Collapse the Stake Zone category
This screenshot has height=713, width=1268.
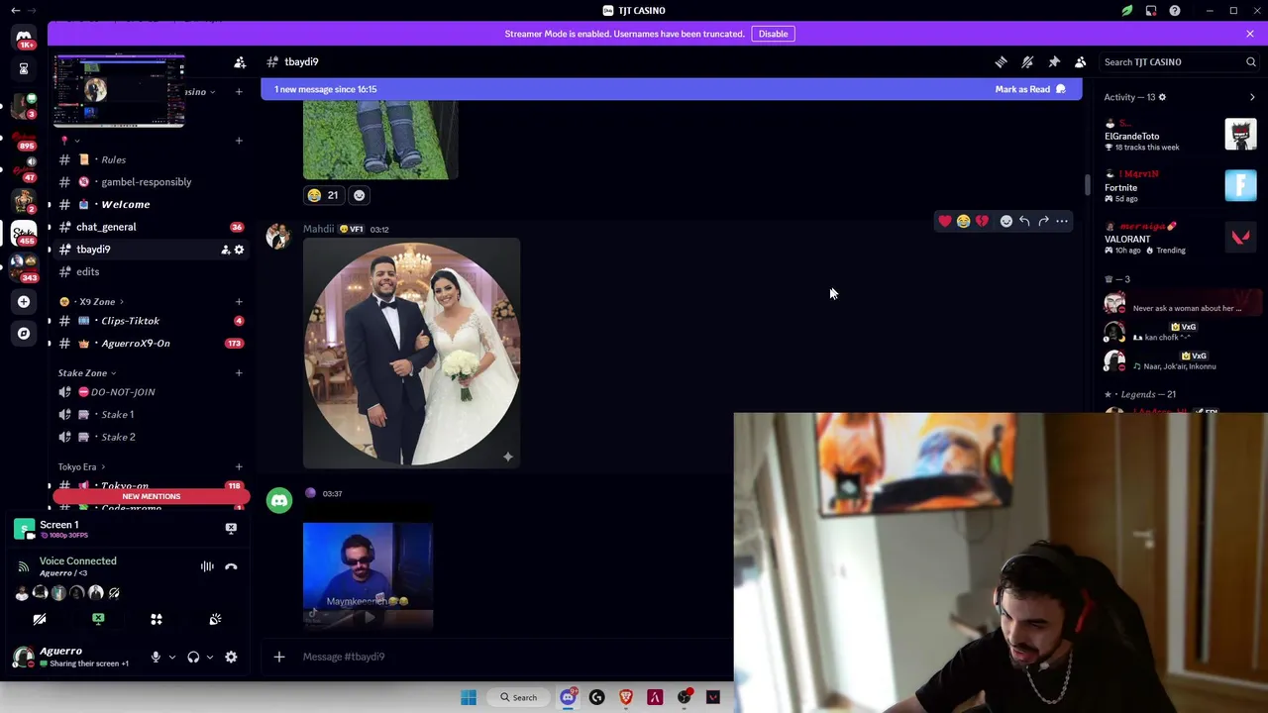click(87, 373)
